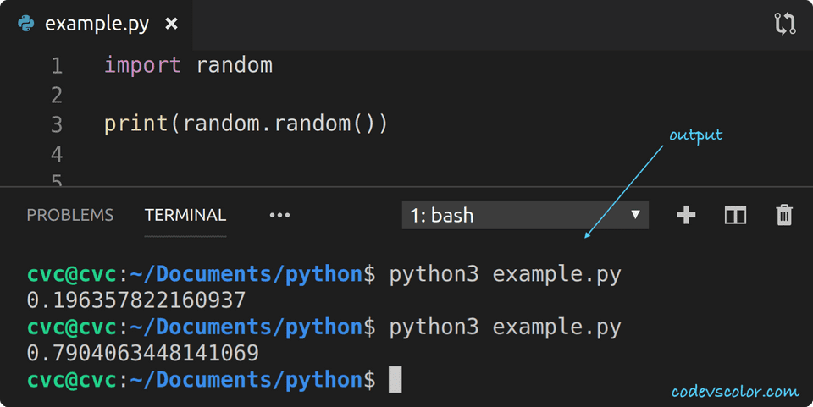Click the print(random.random()) code line
The image size is (813, 407).
[x=246, y=124]
